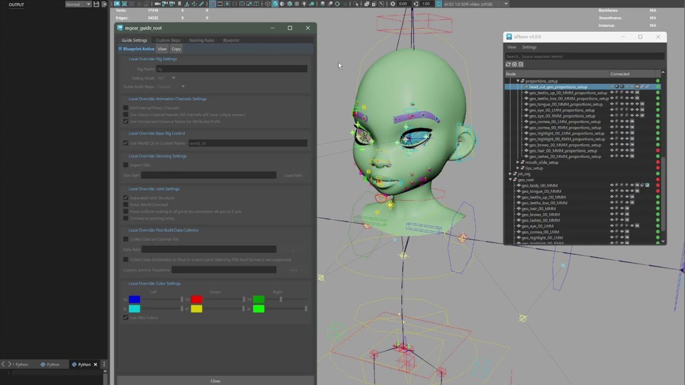Collapse the proportions_setup tree node
Screen dimensions: 685x385
[x=518, y=81]
